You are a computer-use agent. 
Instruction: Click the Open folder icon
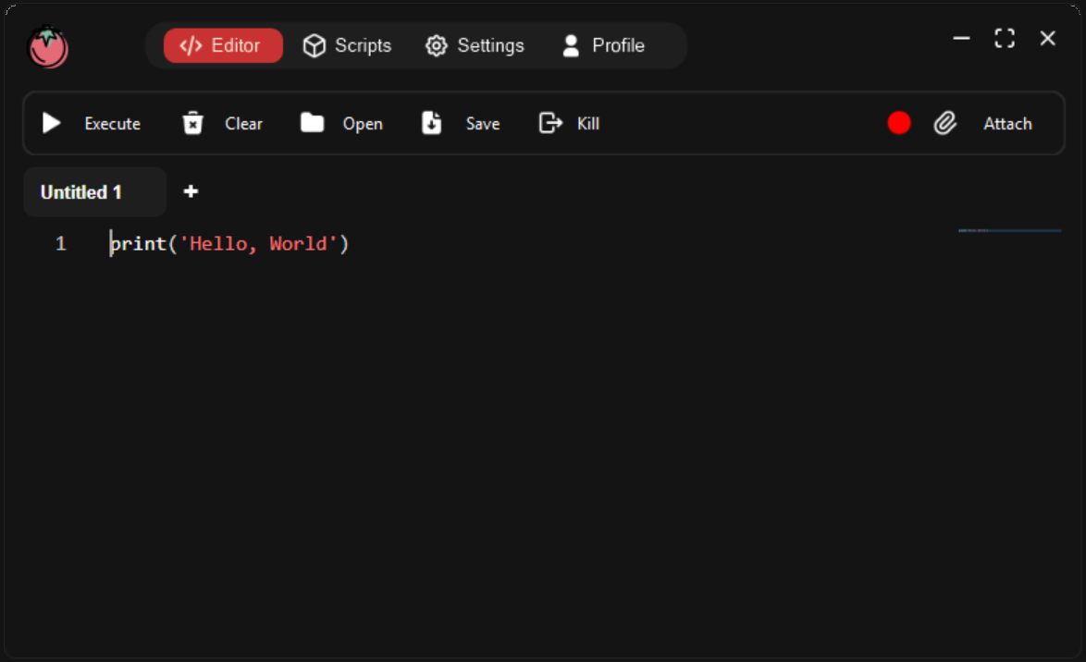click(313, 123)
